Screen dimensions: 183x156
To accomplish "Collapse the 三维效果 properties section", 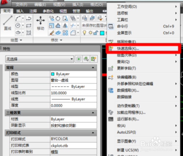I will [x=93, y=113].
